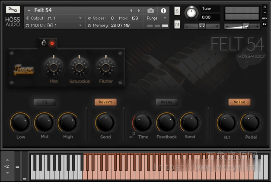271x182 pixels.
Task: Click the triplet note sync icon
Action: (x=132, y=135)
